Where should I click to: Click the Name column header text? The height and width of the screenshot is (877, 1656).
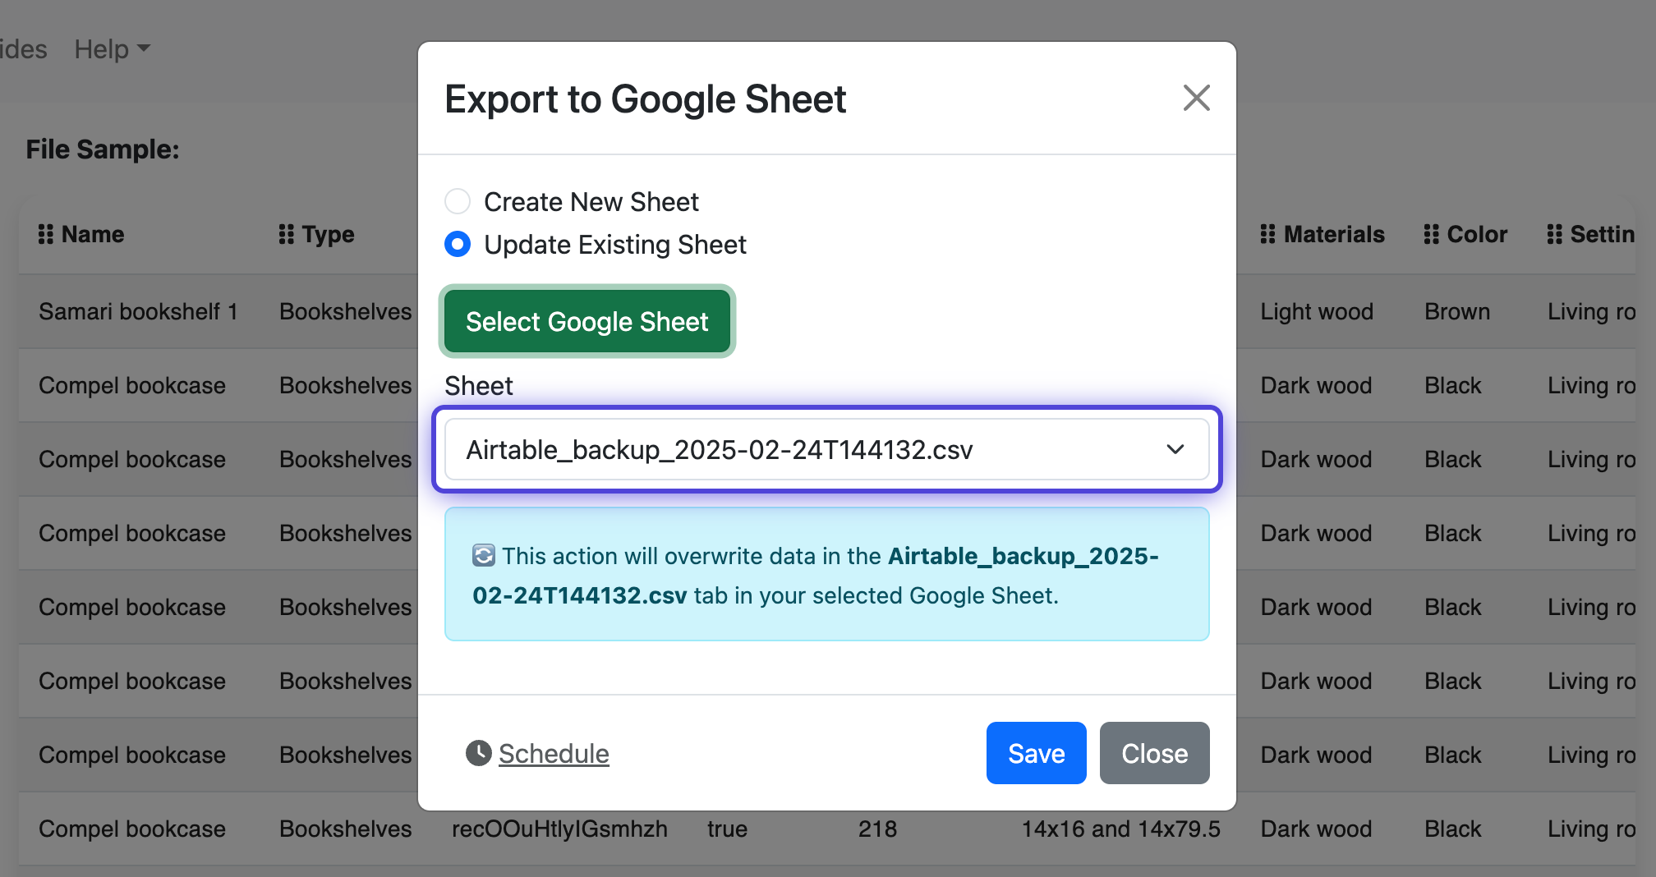93,234
